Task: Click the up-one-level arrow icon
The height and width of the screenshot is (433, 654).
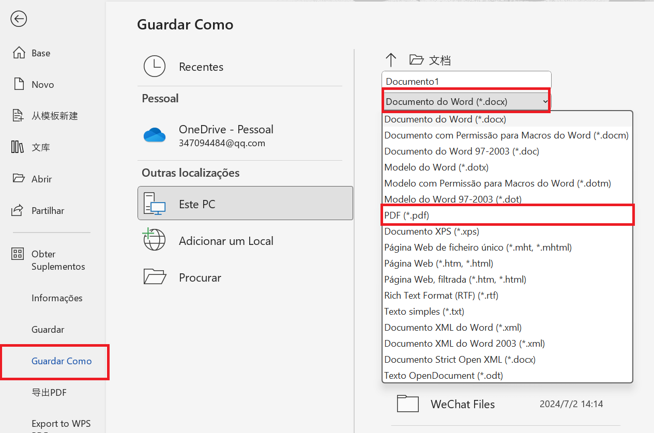Action: 391,60
